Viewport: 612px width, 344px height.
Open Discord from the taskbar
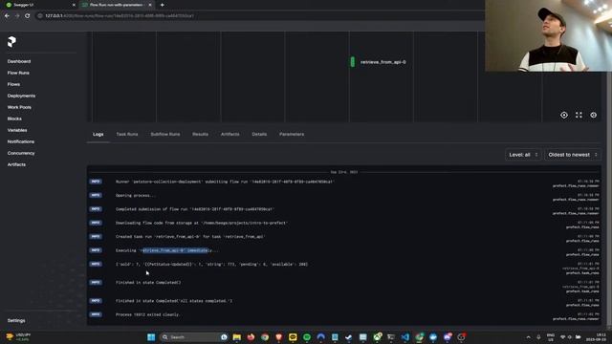coord(448,337)
